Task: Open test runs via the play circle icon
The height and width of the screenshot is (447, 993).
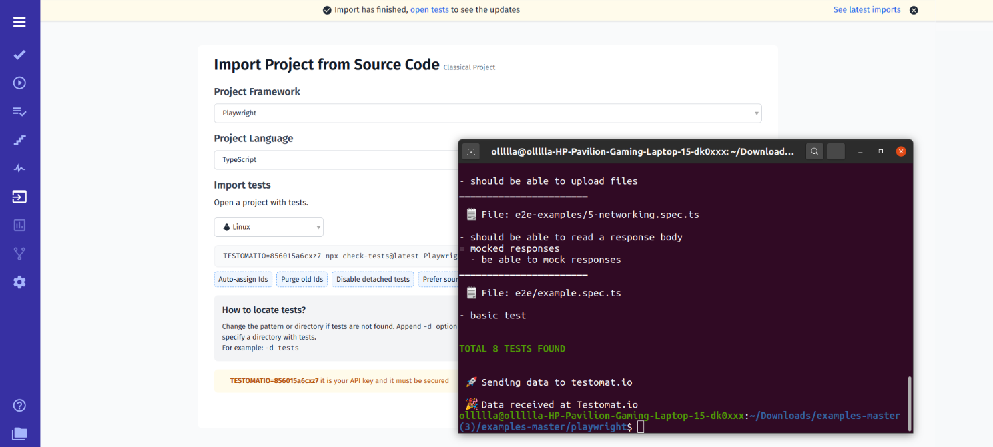Action: point(19,83)
